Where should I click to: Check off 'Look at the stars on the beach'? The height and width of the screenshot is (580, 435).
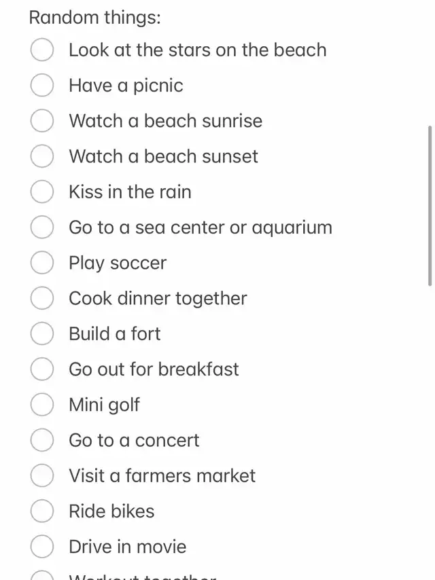[x=42, y=50]
